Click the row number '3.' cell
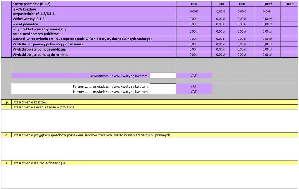The height and width of the screenshot is (189, 299). (6, 163)
